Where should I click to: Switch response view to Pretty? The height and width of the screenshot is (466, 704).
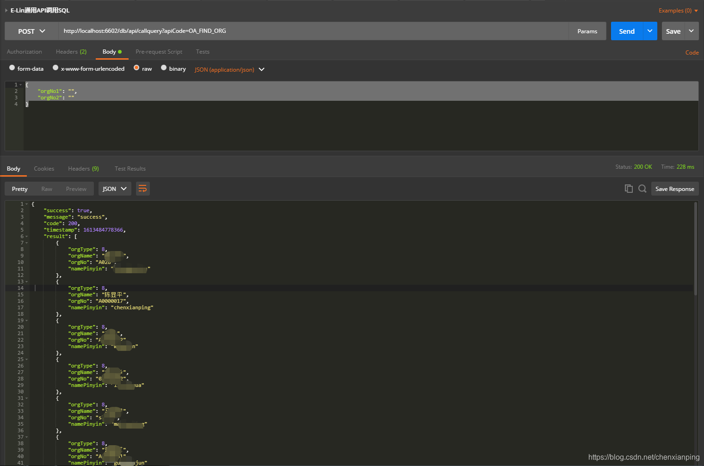(x=20, y=189)
